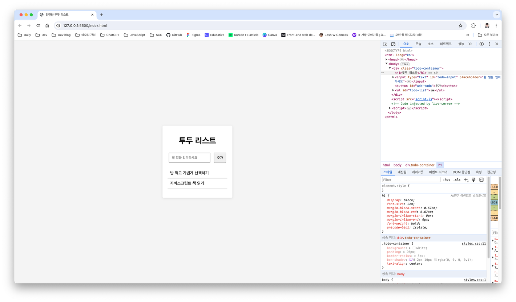Click the script.js link in the DOM tree
The image size is (516, 302).
click(x=423, y=99)
